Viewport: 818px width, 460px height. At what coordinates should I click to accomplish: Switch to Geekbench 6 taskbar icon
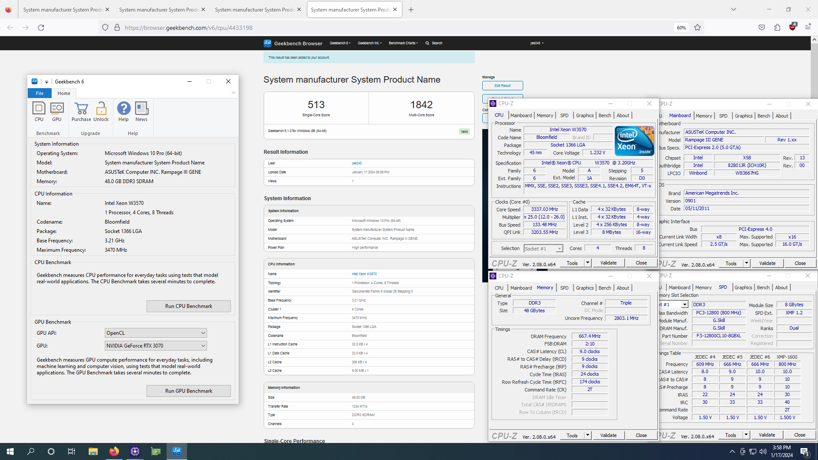click(177, 451)
